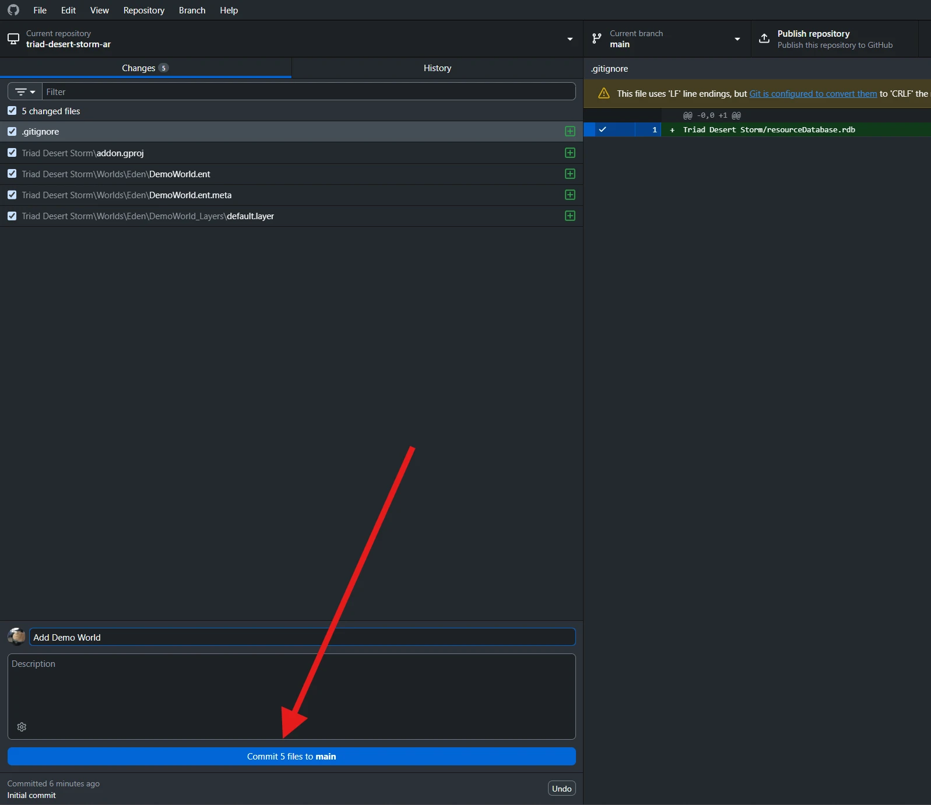Screen dimensions: 931x805
Task: Uncheck the addon.gproj file checkbox
Action: click(12, 153)
